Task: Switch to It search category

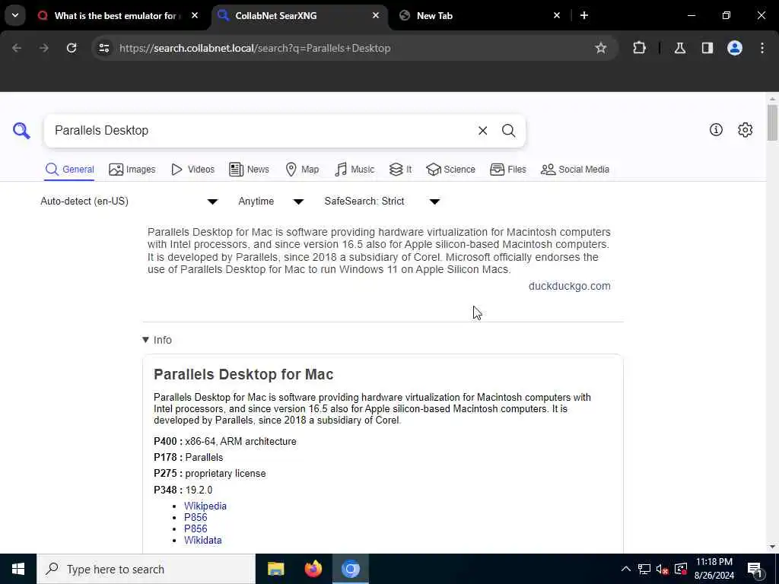Action: (400, 170)
